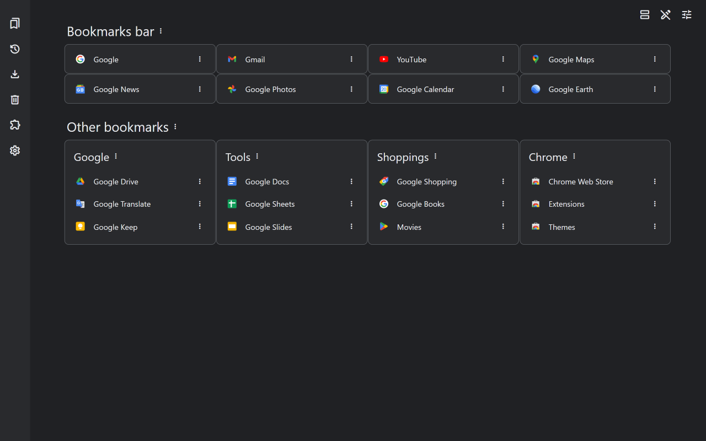This screenshot has width=706, height=441.
Task: Open the Chrome folder options menu
Action: [x=574, y=157]
